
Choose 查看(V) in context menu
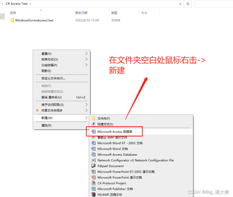click(61, 54)
